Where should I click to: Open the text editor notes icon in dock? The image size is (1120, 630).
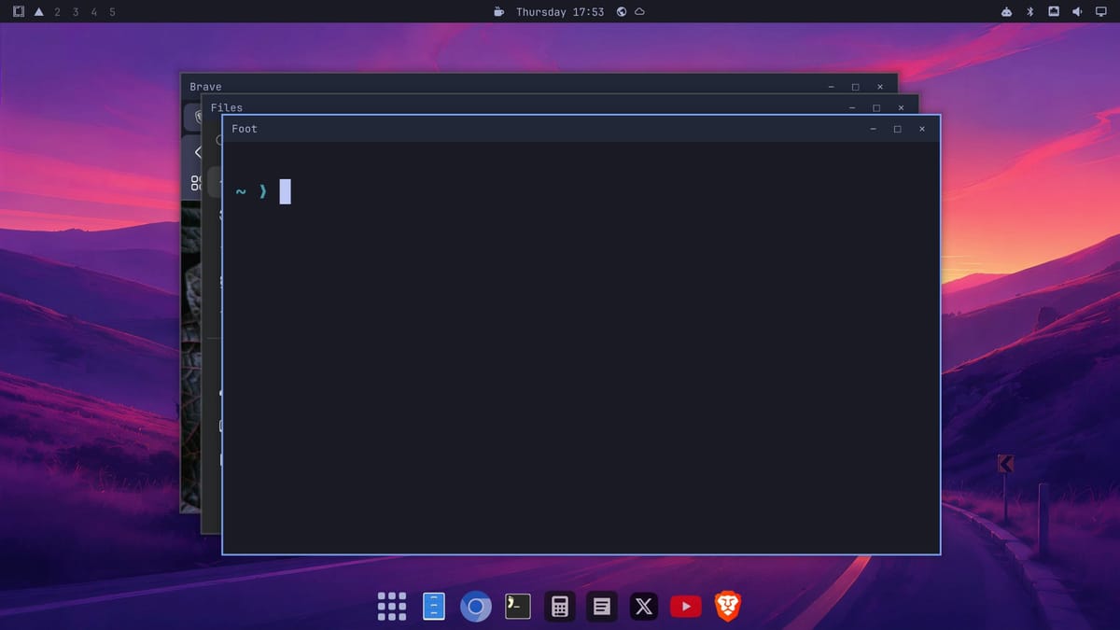point(602,607)
